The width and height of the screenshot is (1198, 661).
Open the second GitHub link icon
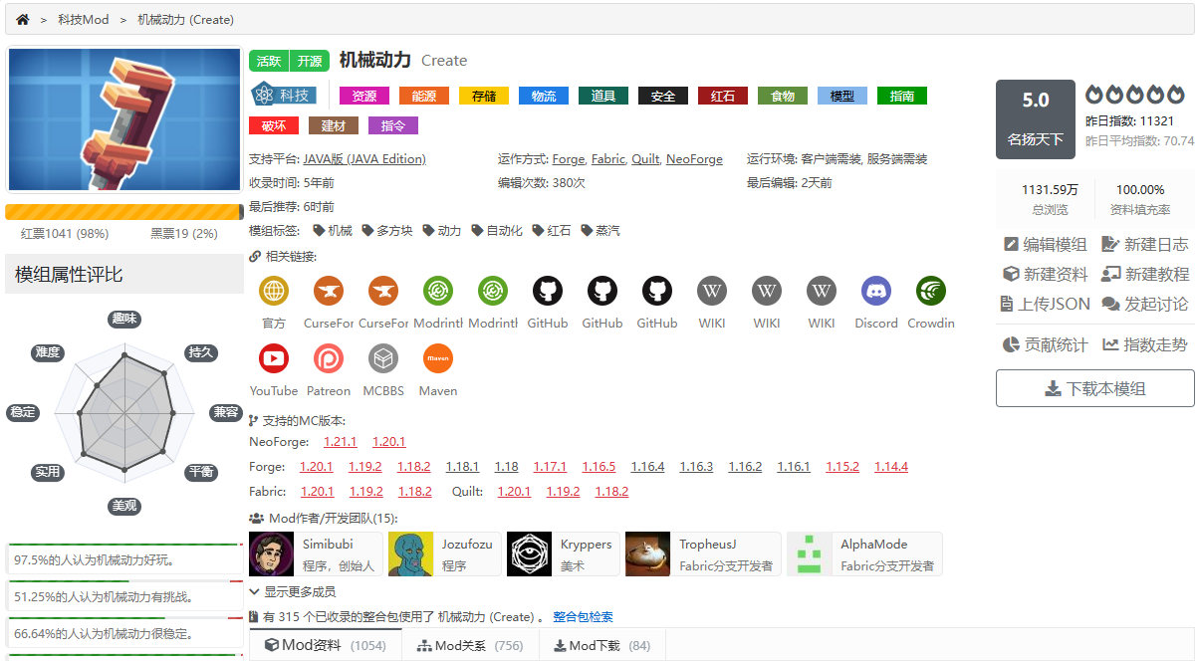(x=602, y=291)
